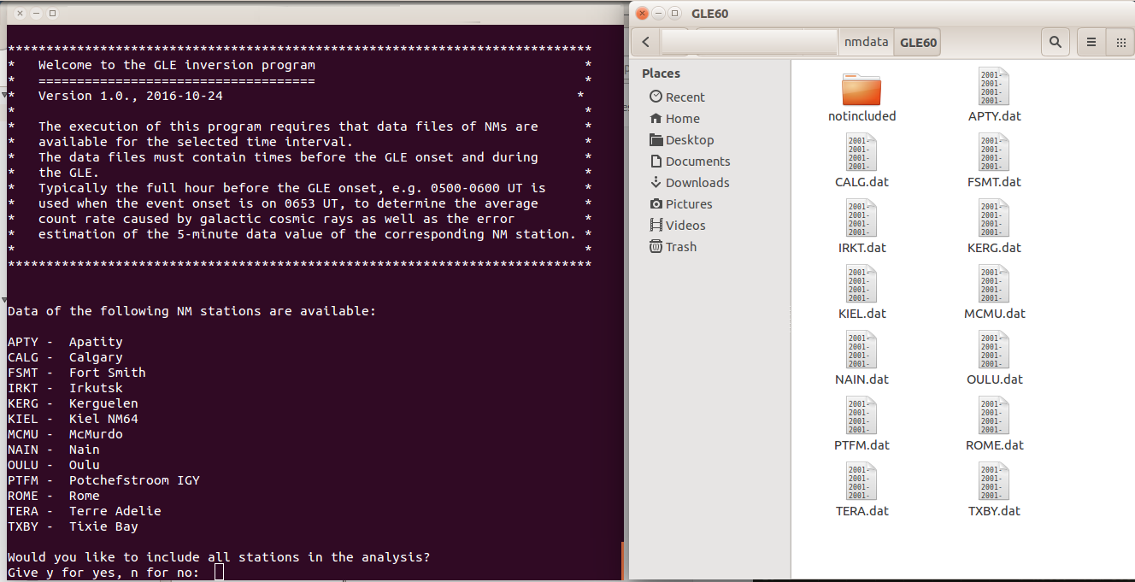Go back with the file manager arrow

pos(645,42)
